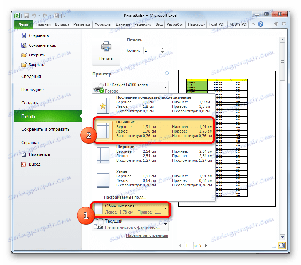
Task: Go to previous preview page arrow
Action: coord(180,245)
